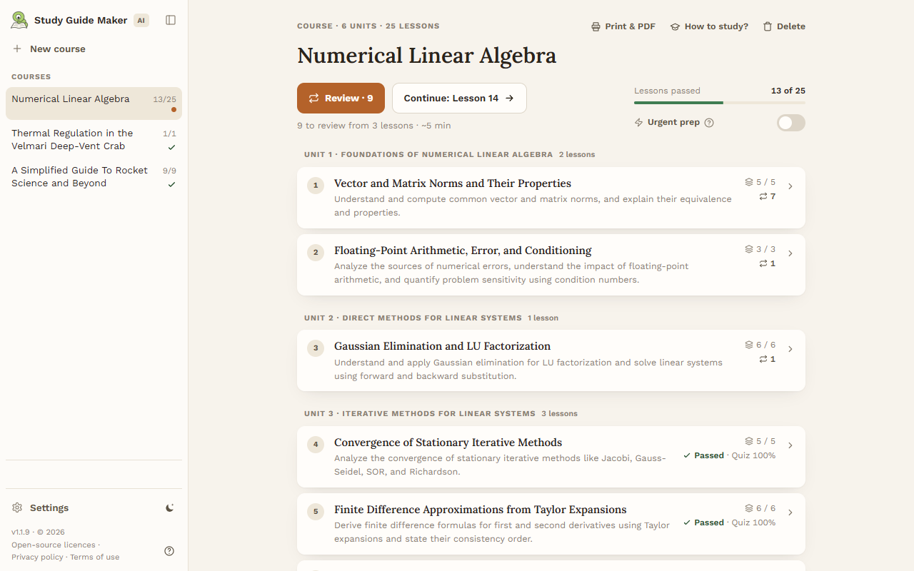The image size is (914, 571).
Task: Click the Passed Quiz 100% status on lesson 4
Action: [729, 455]
